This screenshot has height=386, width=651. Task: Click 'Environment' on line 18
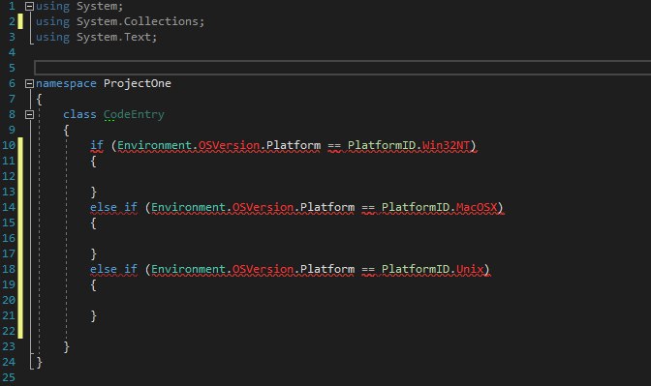pos(188,269)
